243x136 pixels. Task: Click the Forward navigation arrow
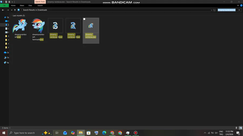pyautogui.click(x=8, y=10)
